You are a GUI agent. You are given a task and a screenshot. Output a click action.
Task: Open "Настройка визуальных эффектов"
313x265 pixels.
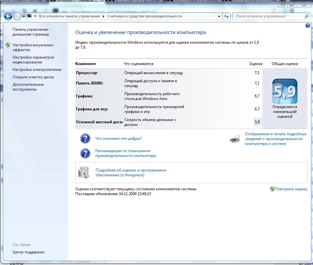(33, 47)
